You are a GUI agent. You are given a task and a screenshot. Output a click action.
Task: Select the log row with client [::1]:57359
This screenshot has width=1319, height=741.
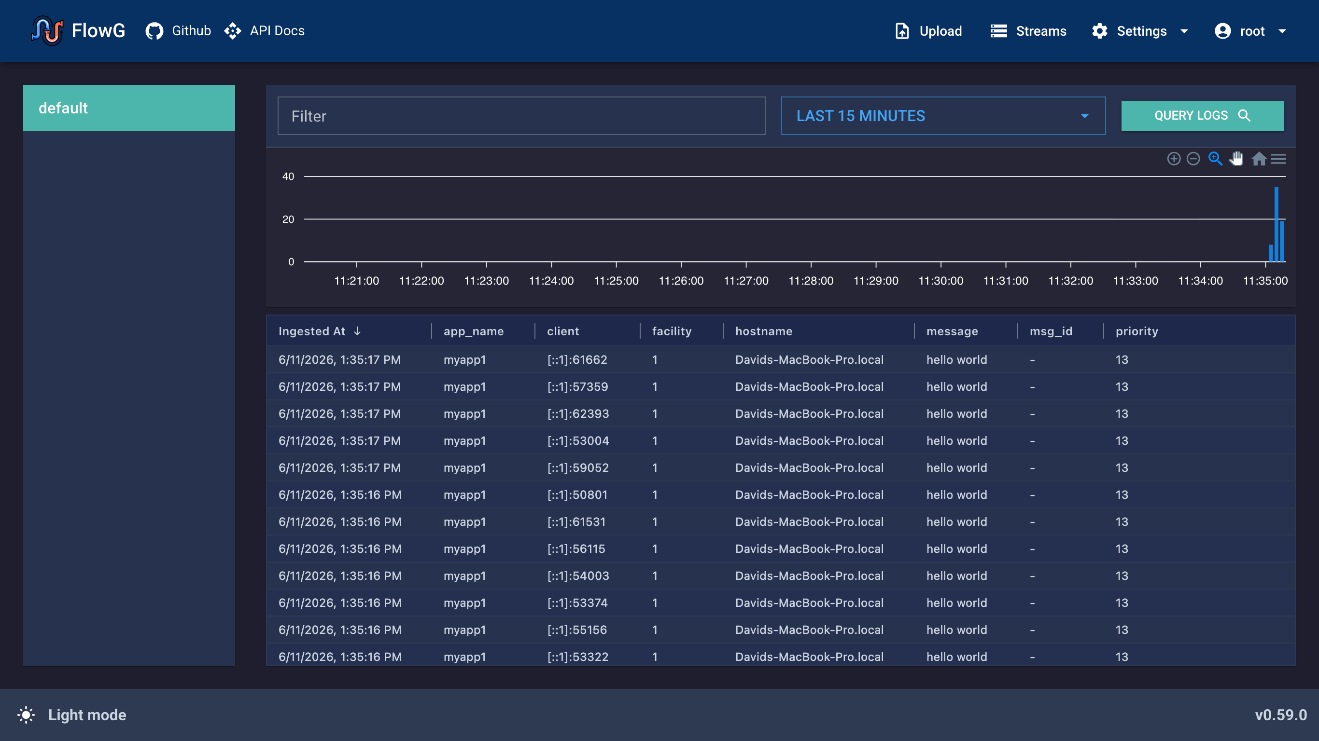click(780, 387)
